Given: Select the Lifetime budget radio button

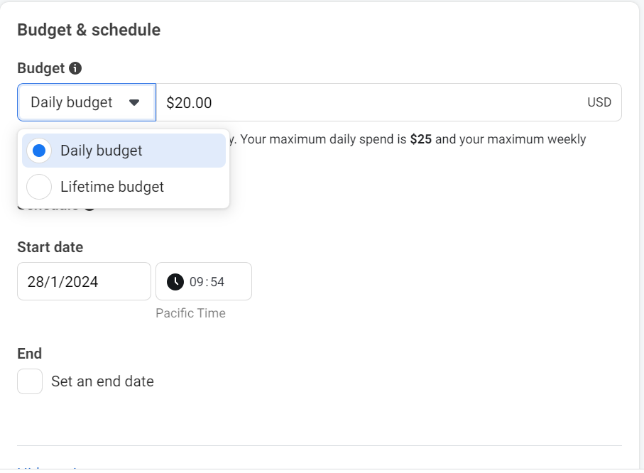Looking at the screenshot, I should pyautogui.click(x=39, y=187).
